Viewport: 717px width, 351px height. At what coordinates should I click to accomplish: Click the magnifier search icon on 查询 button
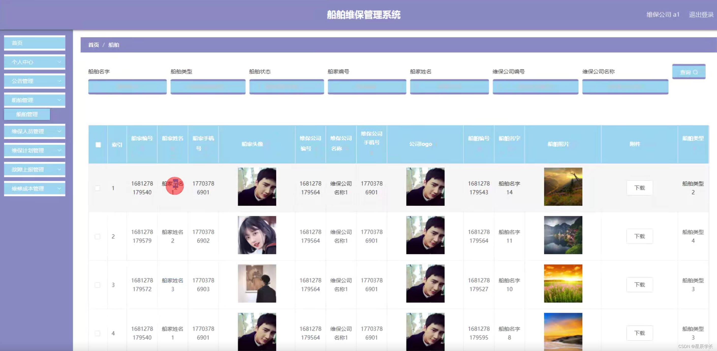tap(696, 72)
